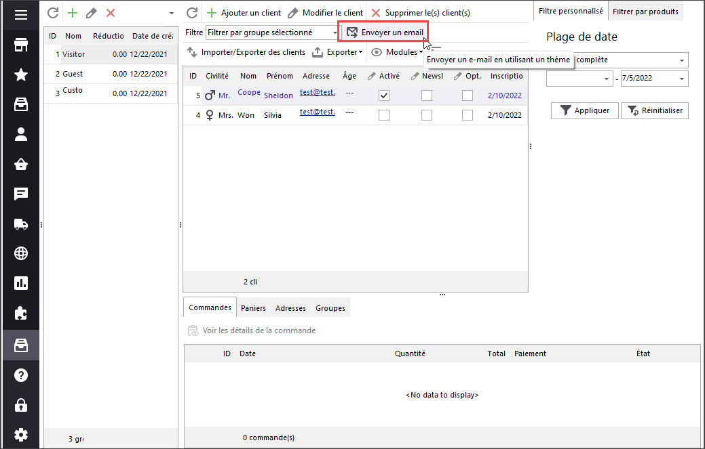Screen dimensions: 705x449
Task: Open the modules puzzle piece icon
Action: pyautogui.click(x=20, y=313)
